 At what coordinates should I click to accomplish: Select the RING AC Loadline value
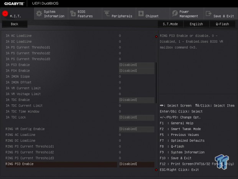(120, 135)
